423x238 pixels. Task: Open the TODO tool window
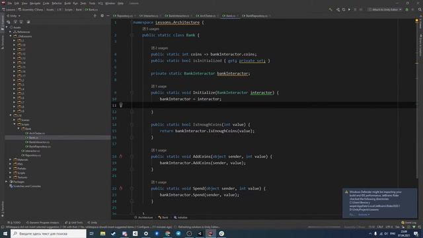click(14, 223)
